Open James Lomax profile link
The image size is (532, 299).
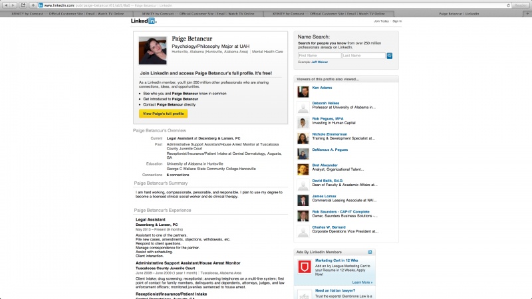(324, 196)
